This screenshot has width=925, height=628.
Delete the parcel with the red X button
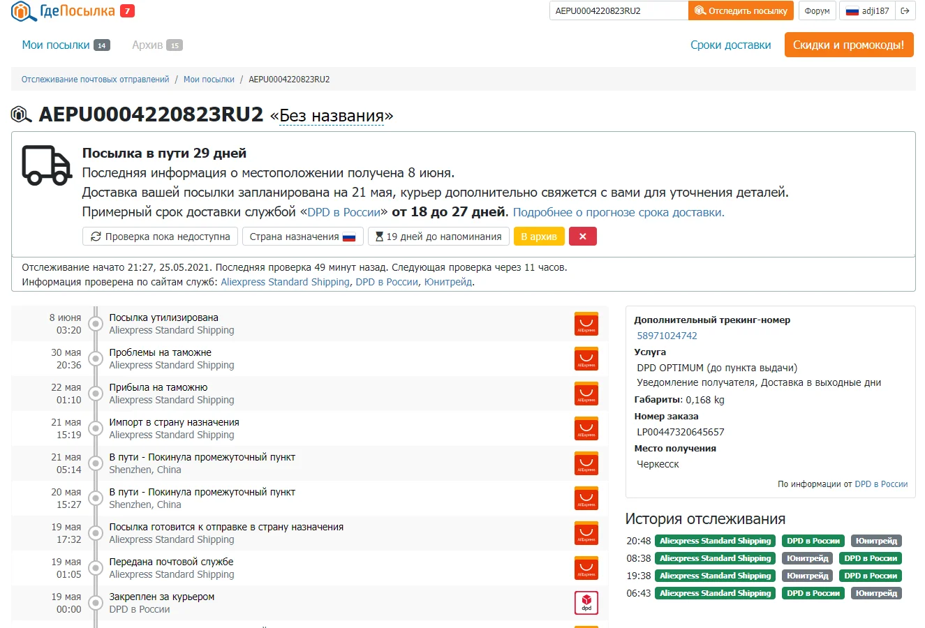click(x=583, y=237)
